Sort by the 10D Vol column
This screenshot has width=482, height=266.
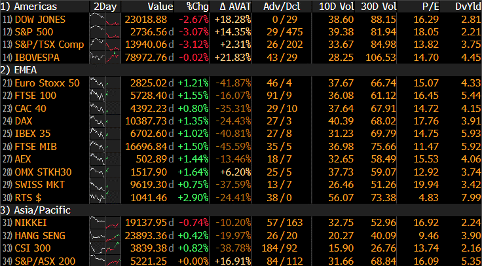336,7
